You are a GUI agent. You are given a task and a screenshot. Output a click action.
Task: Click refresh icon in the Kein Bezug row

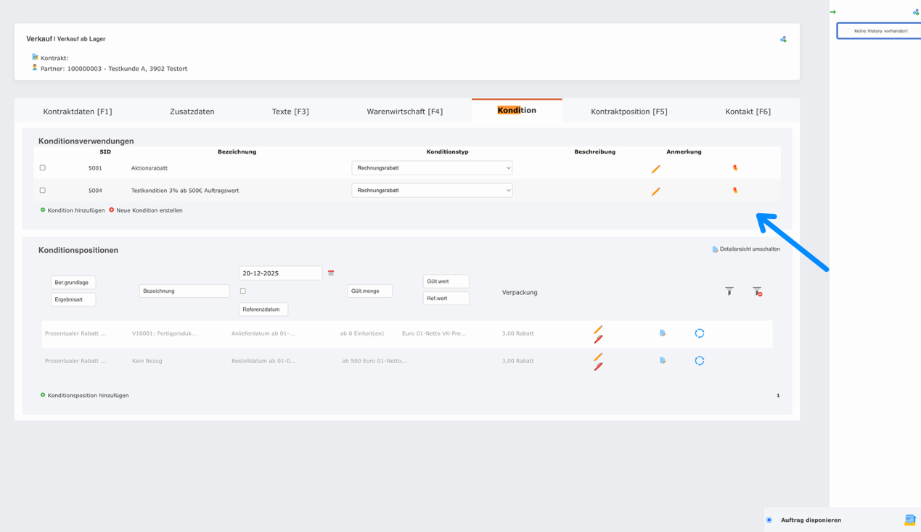click(699, 361)
